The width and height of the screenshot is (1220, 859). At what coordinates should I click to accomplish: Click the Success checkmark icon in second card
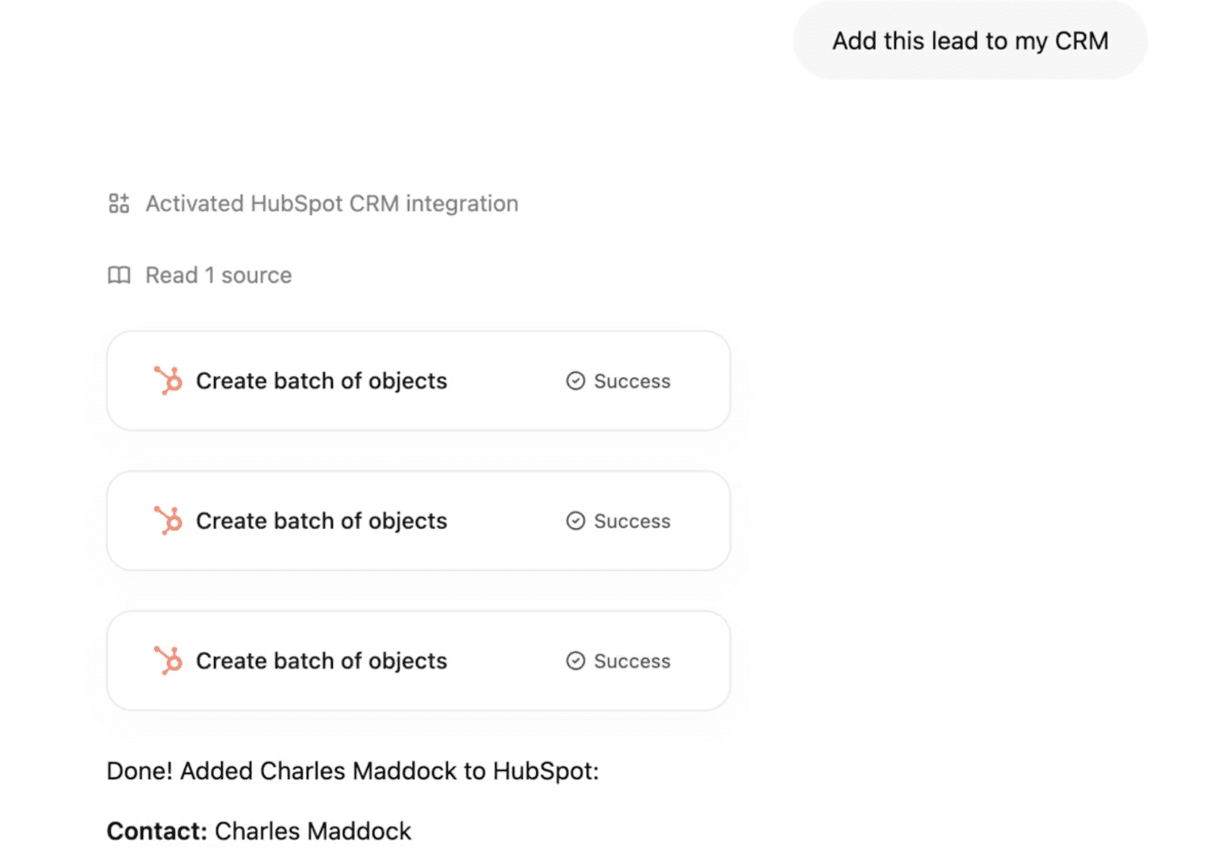click(x=575, y=520)
